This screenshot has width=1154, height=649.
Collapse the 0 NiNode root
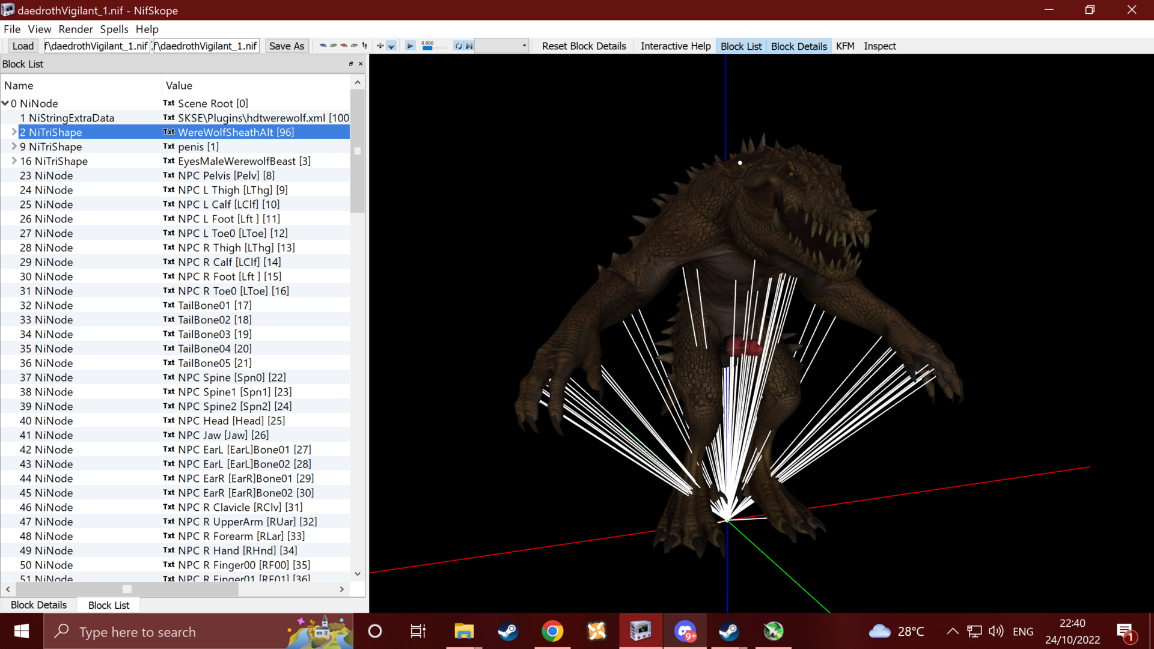[x=5, y=103]
